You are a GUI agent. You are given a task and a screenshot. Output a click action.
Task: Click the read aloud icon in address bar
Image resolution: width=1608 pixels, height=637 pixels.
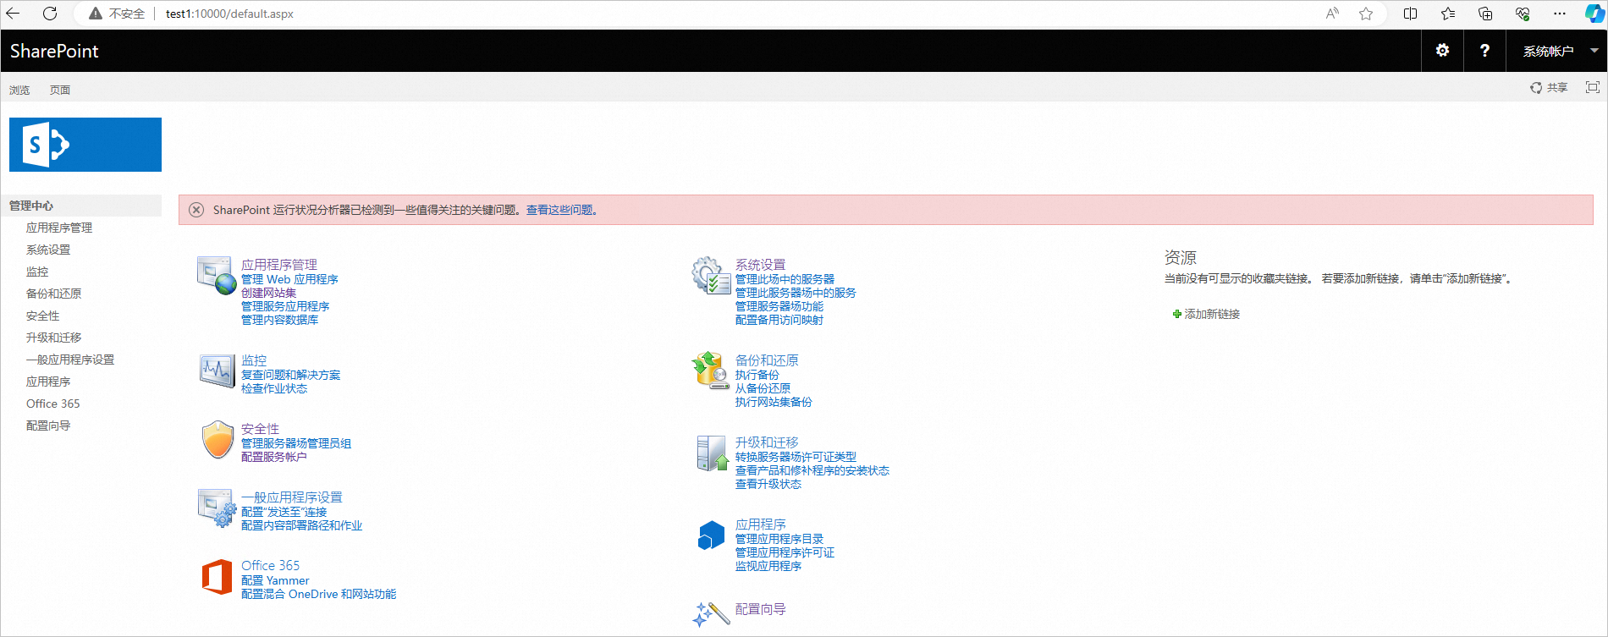click(x=1332, y=14)
